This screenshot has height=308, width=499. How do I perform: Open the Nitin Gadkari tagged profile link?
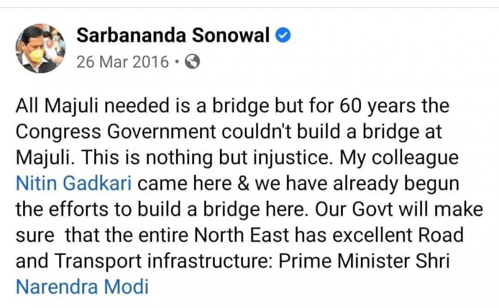click(x=74, y=183)
